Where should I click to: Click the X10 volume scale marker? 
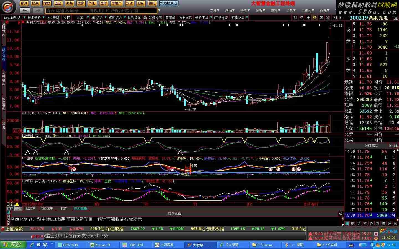[17, 131]
